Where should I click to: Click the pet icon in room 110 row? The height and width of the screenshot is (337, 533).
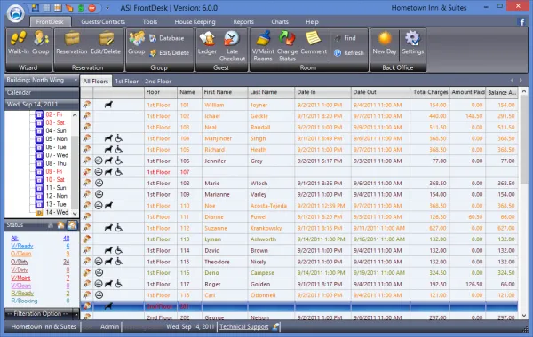108,206
